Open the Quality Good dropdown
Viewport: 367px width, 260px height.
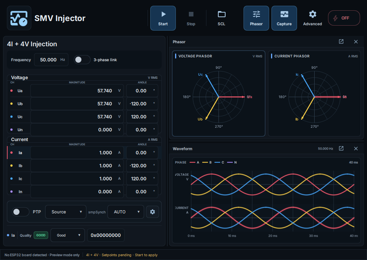[68, 235]
